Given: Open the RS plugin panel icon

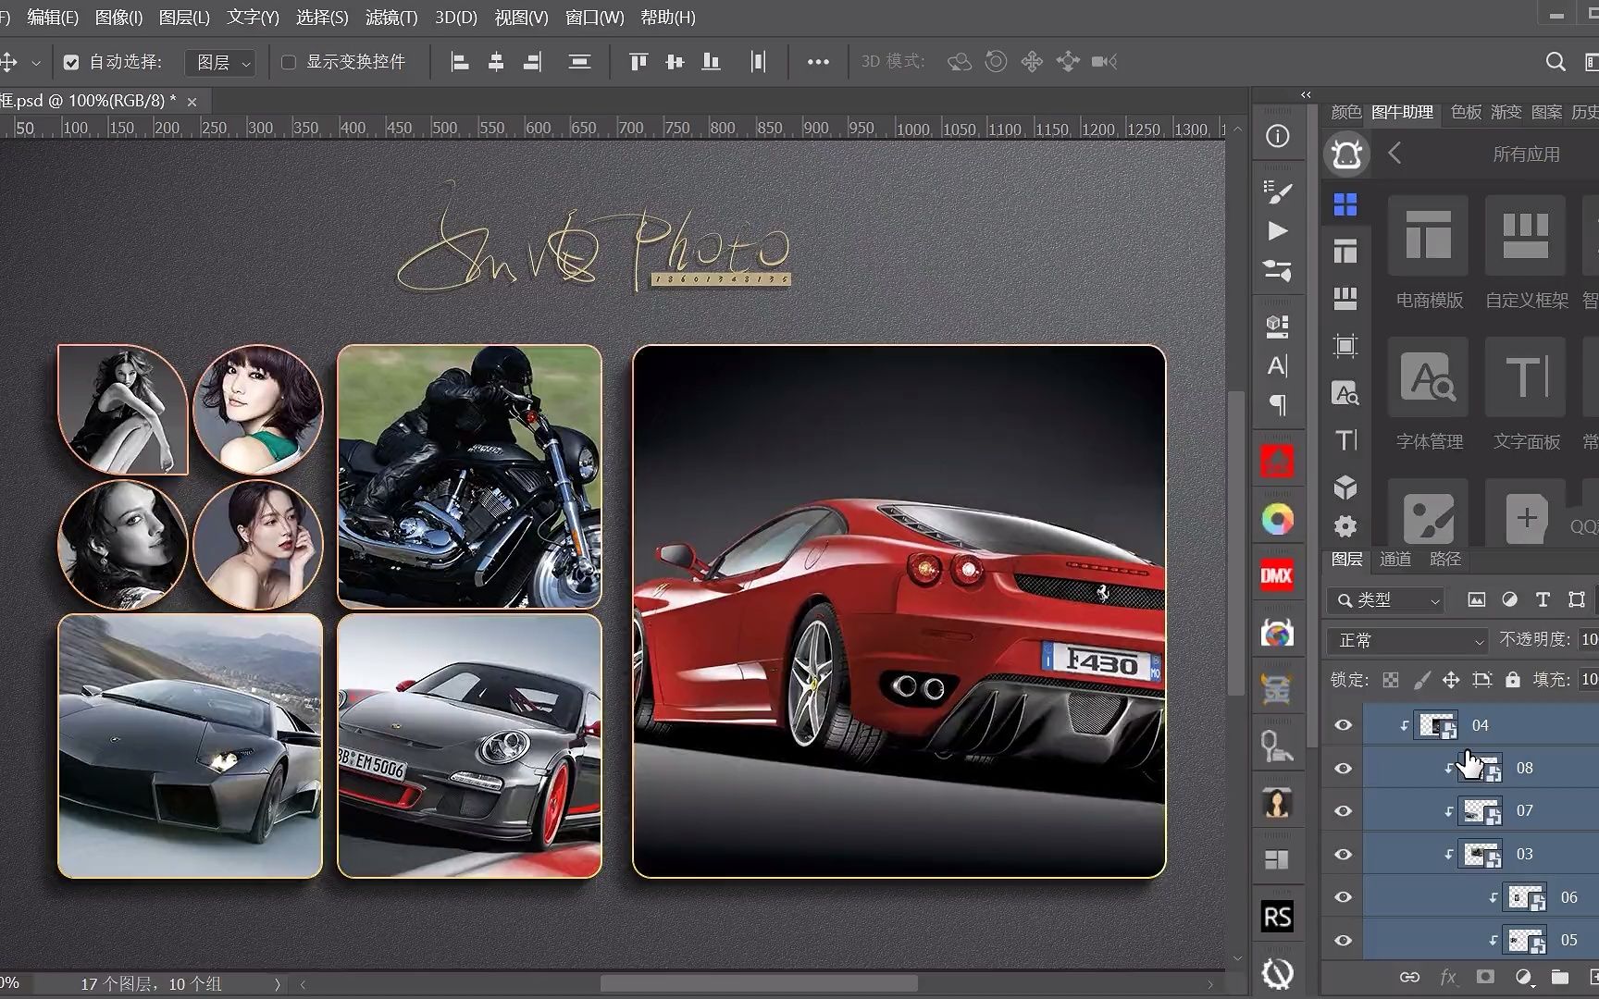Looking at the screenshot, I should point(1277,917).
